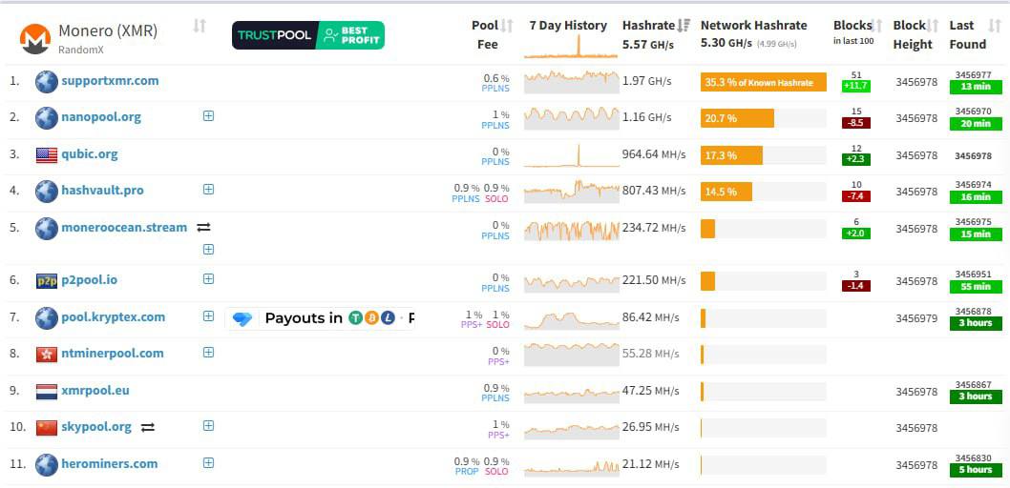This screenshot has height=488, width=1010.
Task: Open the xmrpool.eu pool link
Action: (95, 390)
